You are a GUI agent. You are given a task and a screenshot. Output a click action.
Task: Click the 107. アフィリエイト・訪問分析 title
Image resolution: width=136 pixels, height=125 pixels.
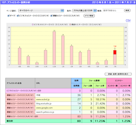[x=16, y=2]
